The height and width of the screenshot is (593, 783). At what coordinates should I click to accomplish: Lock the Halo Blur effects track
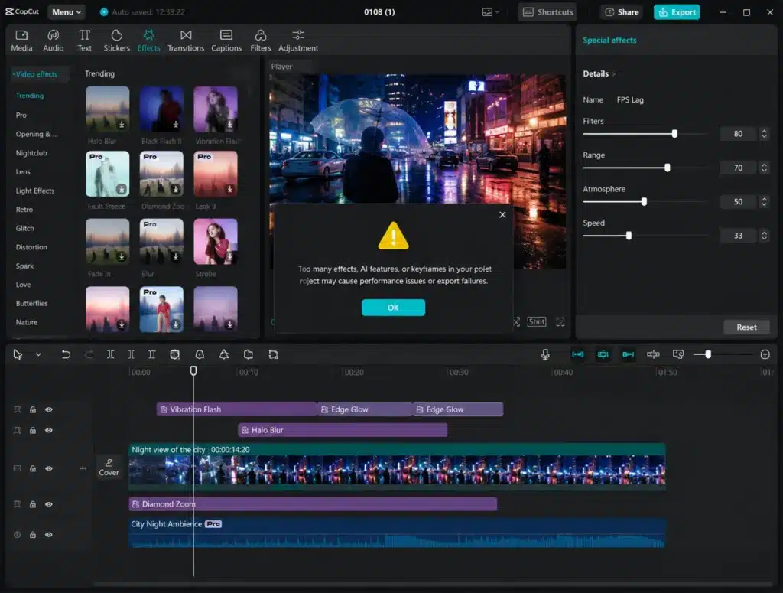pyautogui.click(x=32, y=430)
